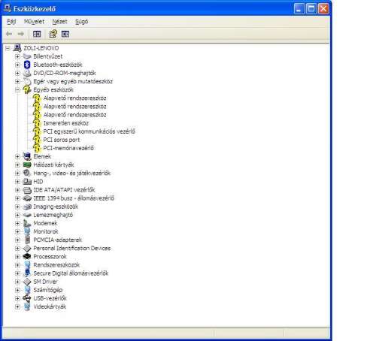Maximize the Eszközkezelő window
The image size is (376, 341).
[x=311, y=9]
